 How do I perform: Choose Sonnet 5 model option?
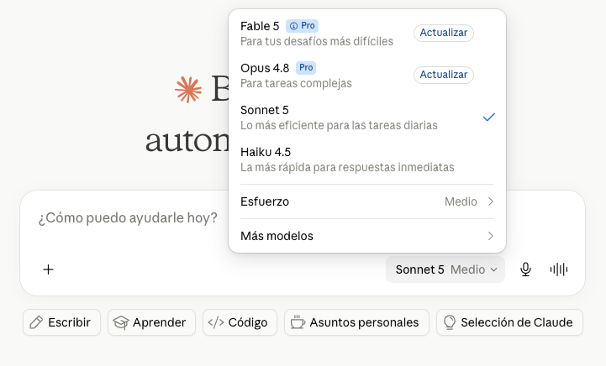pyautogui.click(x=367, y=118)
